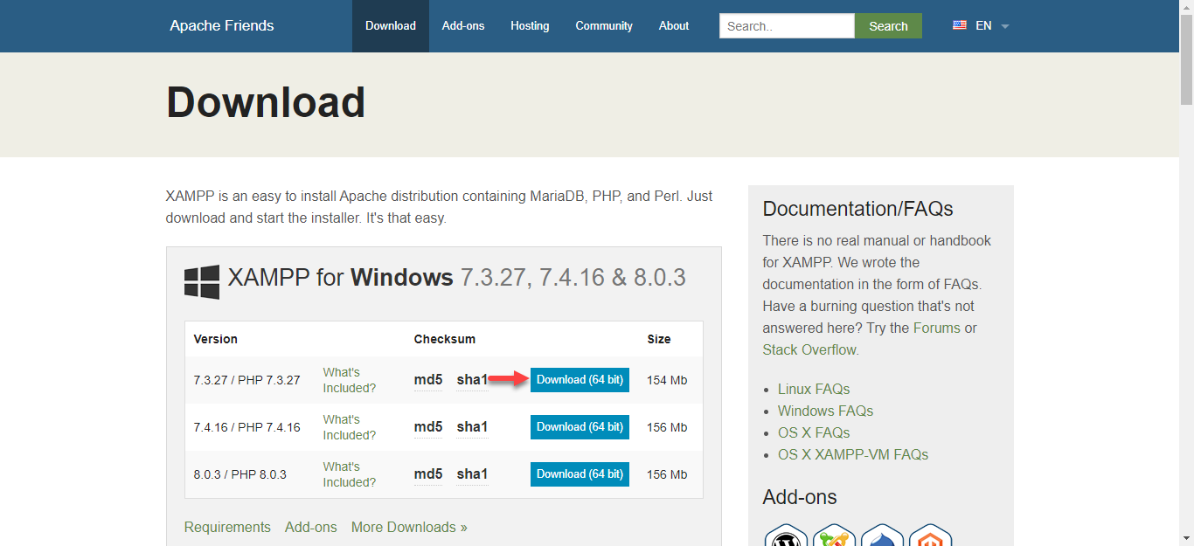This screenshot has width=1194, height=546.
Task: Go to the Hosting navigation item
Action: tap(530, 26)
